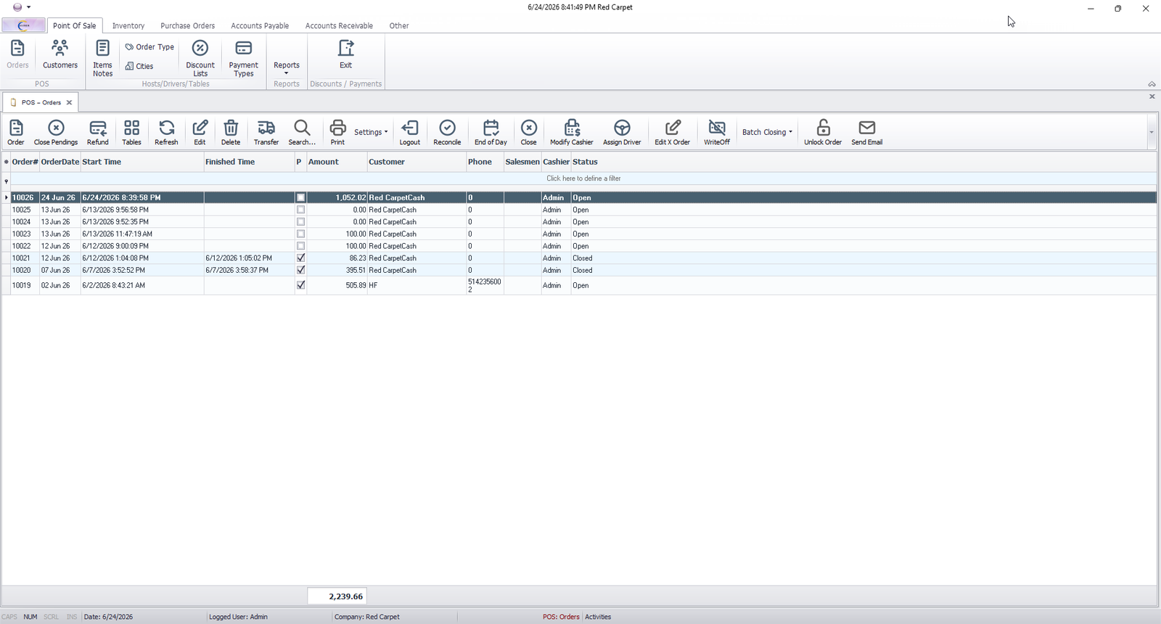This screenshot has height=624, width=1161.
Task: Close the POS - Orders document tab
Action: click(69, 102)
